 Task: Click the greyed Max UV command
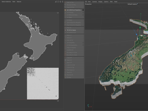(x=74, y=28)
